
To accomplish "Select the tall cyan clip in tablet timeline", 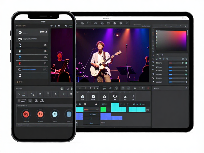I will click(115, 107).
